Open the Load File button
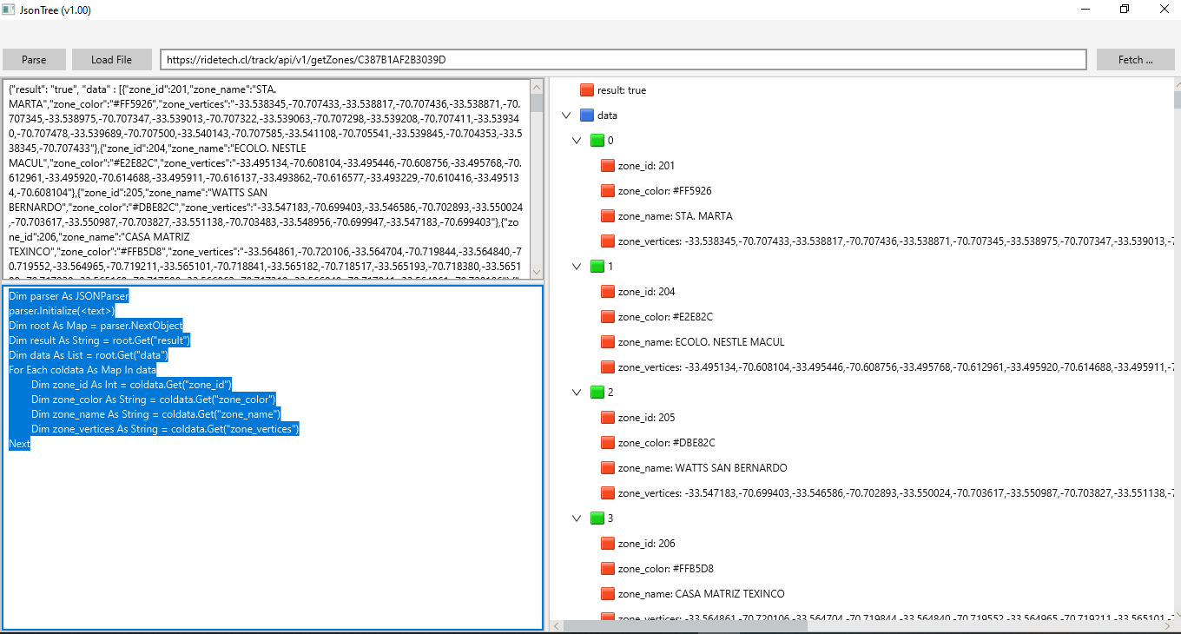This screenshot has width=1181, height=634. (112, 60)
